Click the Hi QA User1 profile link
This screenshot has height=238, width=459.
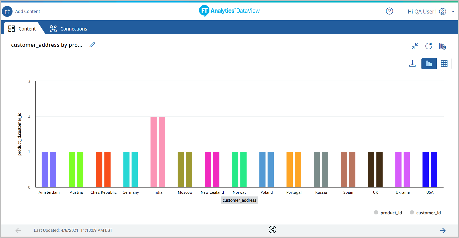coord(422,11)
